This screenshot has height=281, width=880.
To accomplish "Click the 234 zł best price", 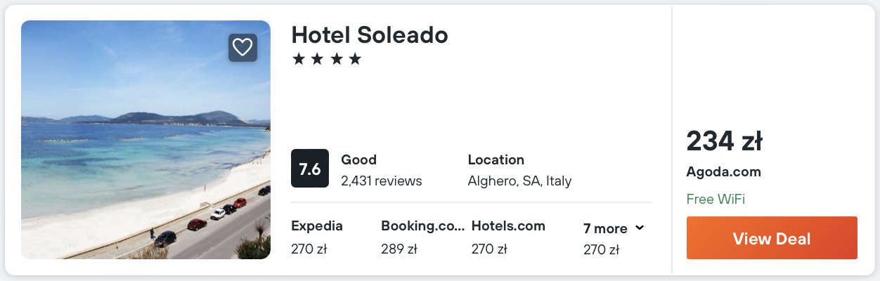I will (724, 142).
